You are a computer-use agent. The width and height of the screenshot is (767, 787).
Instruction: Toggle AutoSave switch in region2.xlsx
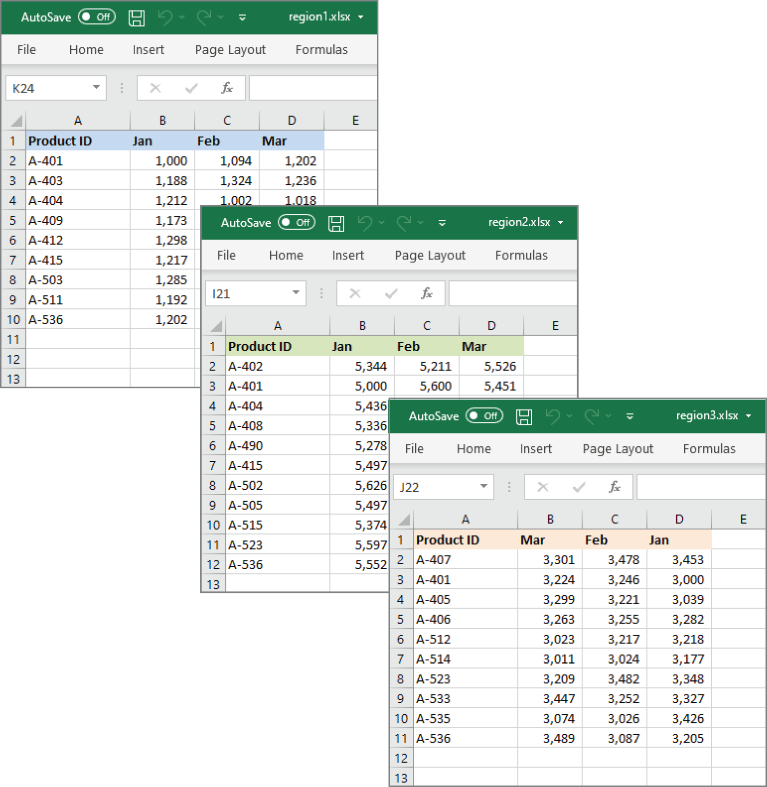296,223
